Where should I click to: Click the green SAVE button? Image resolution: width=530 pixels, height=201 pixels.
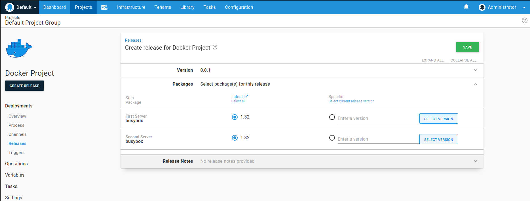pos(467,47)
